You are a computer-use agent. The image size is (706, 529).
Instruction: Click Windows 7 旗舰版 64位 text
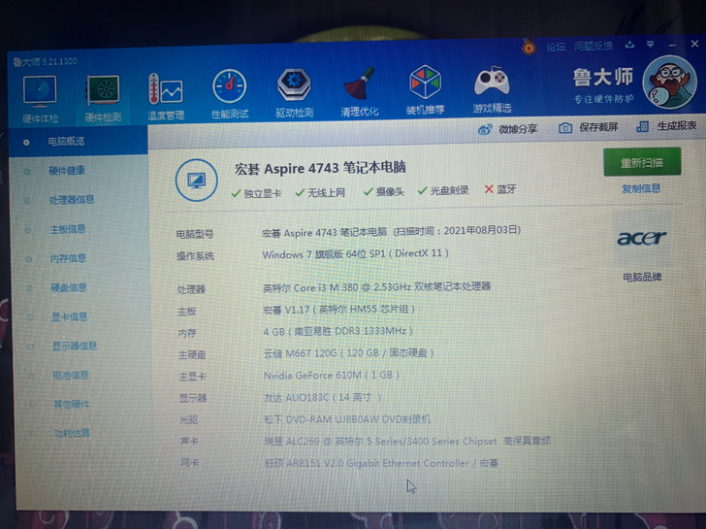[x=355, y=253]
